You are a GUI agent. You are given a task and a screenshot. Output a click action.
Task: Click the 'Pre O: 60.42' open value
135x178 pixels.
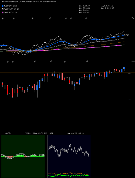click(84, 6)
